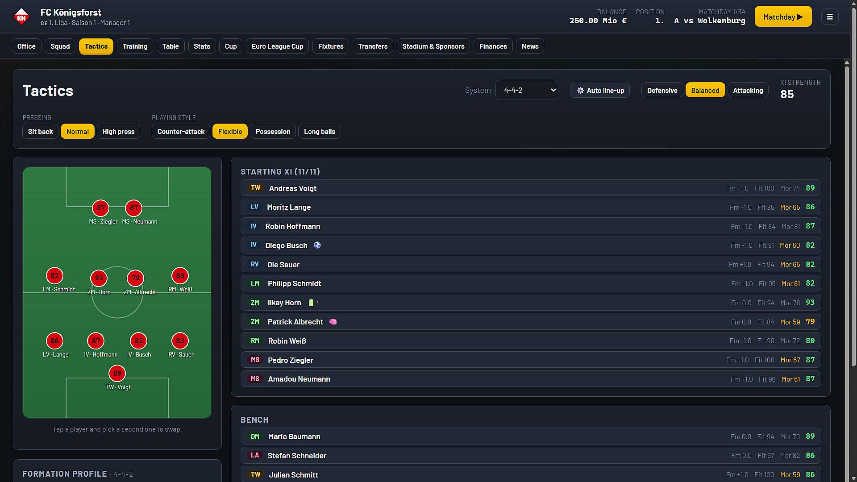Select the TW Voigt goalkeeper marker on pitch
The height and width of the screenshot is (482, 857).
pyautogui.click(x=117, y=374)
